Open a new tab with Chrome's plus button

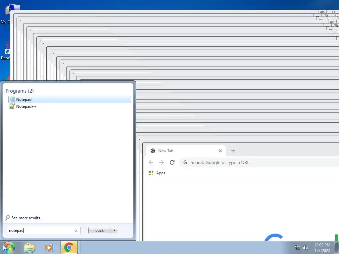[x=233, y=151]
